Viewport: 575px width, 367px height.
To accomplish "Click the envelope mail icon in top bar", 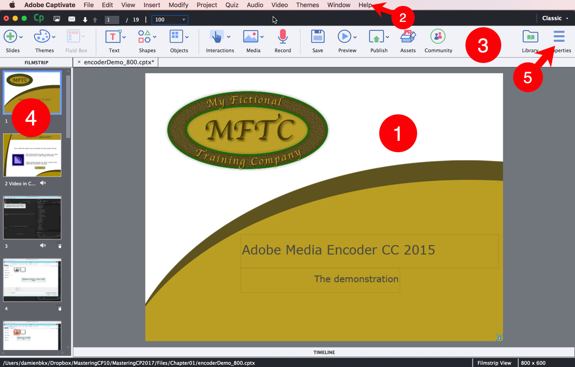I will [72, 19].
